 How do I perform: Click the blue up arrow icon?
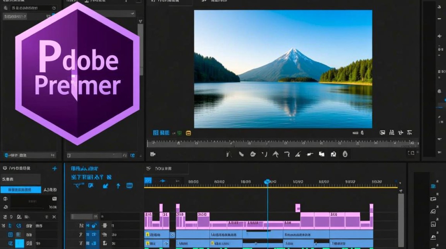click(x=118, y=186)
